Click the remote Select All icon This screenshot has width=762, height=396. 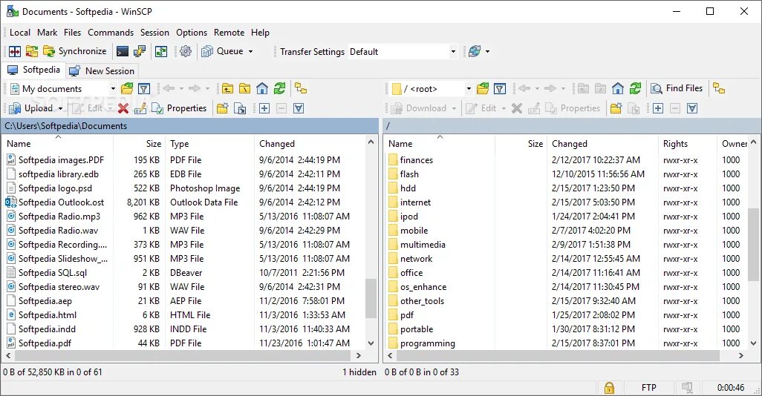point(692,108)
